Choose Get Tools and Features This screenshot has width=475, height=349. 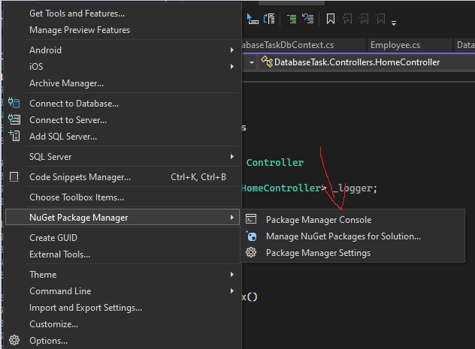[x=77, y=14]
